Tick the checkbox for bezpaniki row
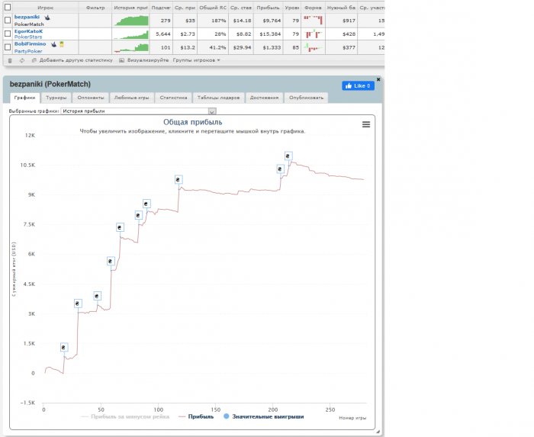The height and width of the screenshot is (437, 534). 8,20
